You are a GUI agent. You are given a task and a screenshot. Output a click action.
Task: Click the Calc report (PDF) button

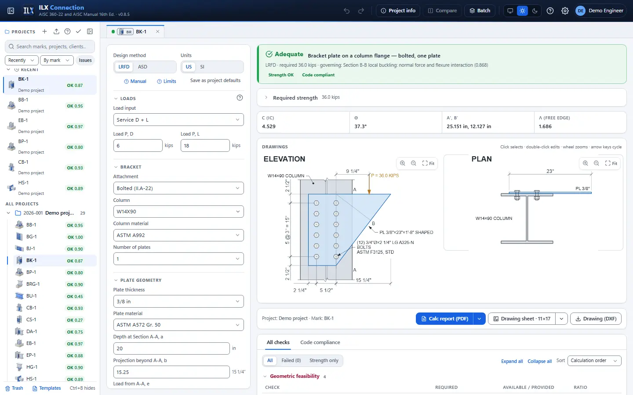tap(444, 319)
